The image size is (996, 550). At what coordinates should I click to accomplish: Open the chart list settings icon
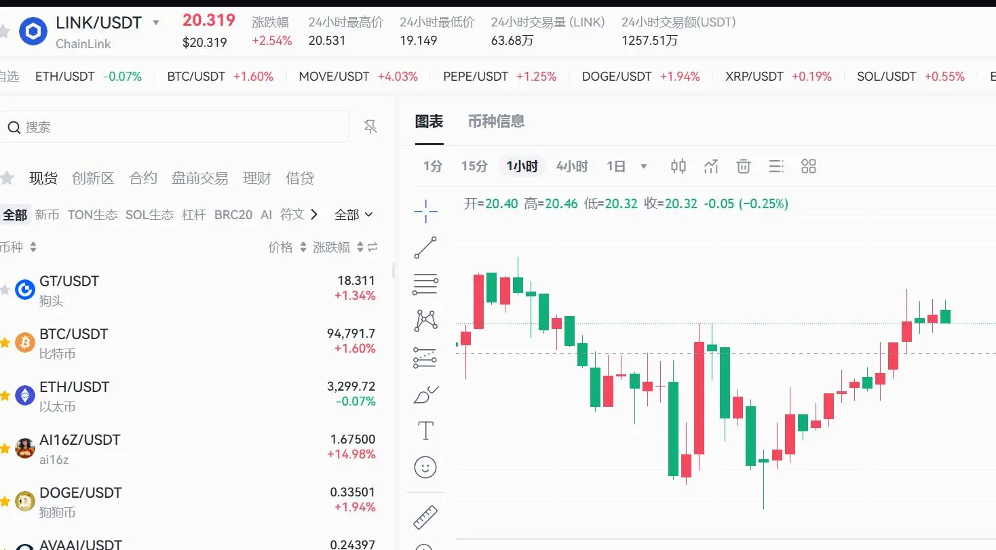tap(776, 166)
